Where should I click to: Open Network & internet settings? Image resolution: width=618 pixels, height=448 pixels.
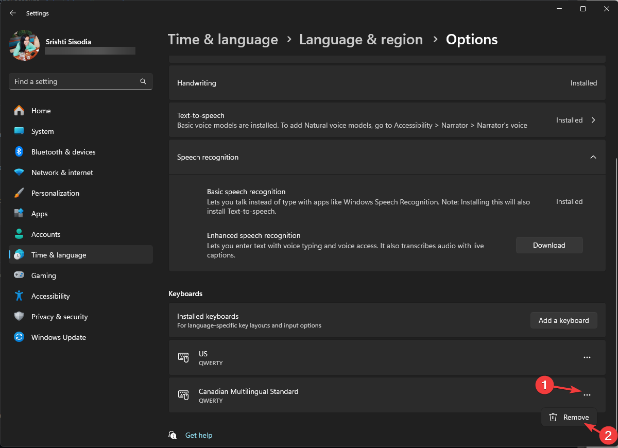pos(62,173)
